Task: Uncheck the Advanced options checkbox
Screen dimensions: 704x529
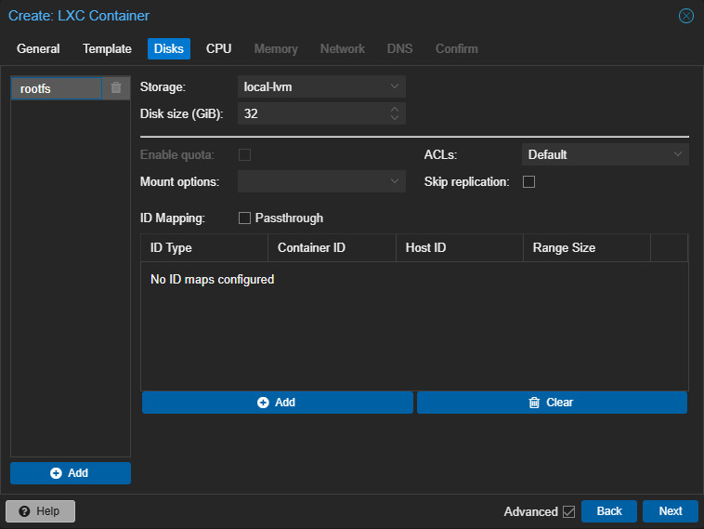Action: tap(568, 511)
